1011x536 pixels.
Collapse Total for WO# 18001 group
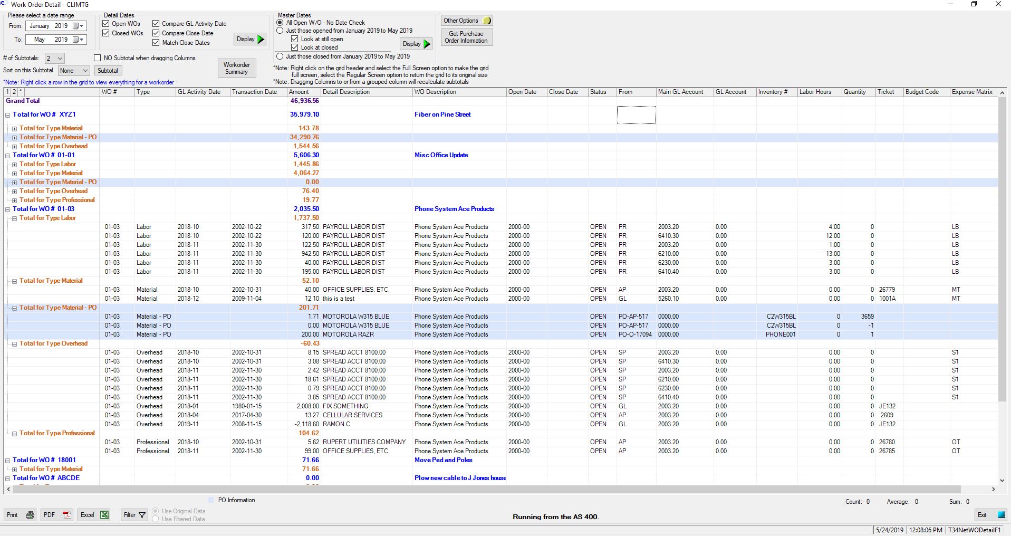click(8, 461)
